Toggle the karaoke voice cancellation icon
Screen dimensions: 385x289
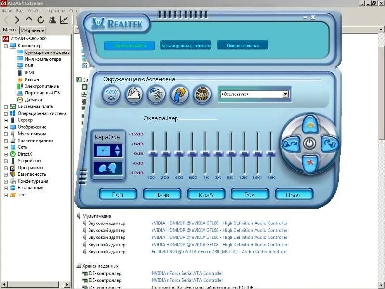point(107,168)
